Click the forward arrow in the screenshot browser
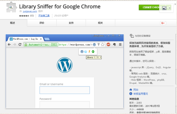 [15, 45]
